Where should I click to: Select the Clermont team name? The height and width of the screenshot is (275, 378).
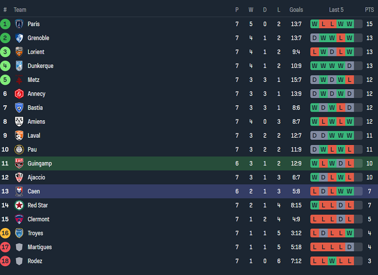click(38, 219)
